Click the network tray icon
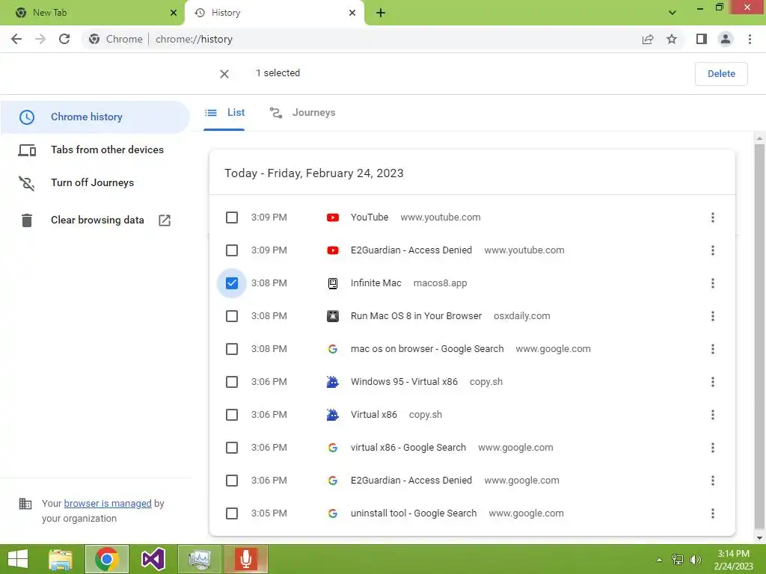 (678, 559)
